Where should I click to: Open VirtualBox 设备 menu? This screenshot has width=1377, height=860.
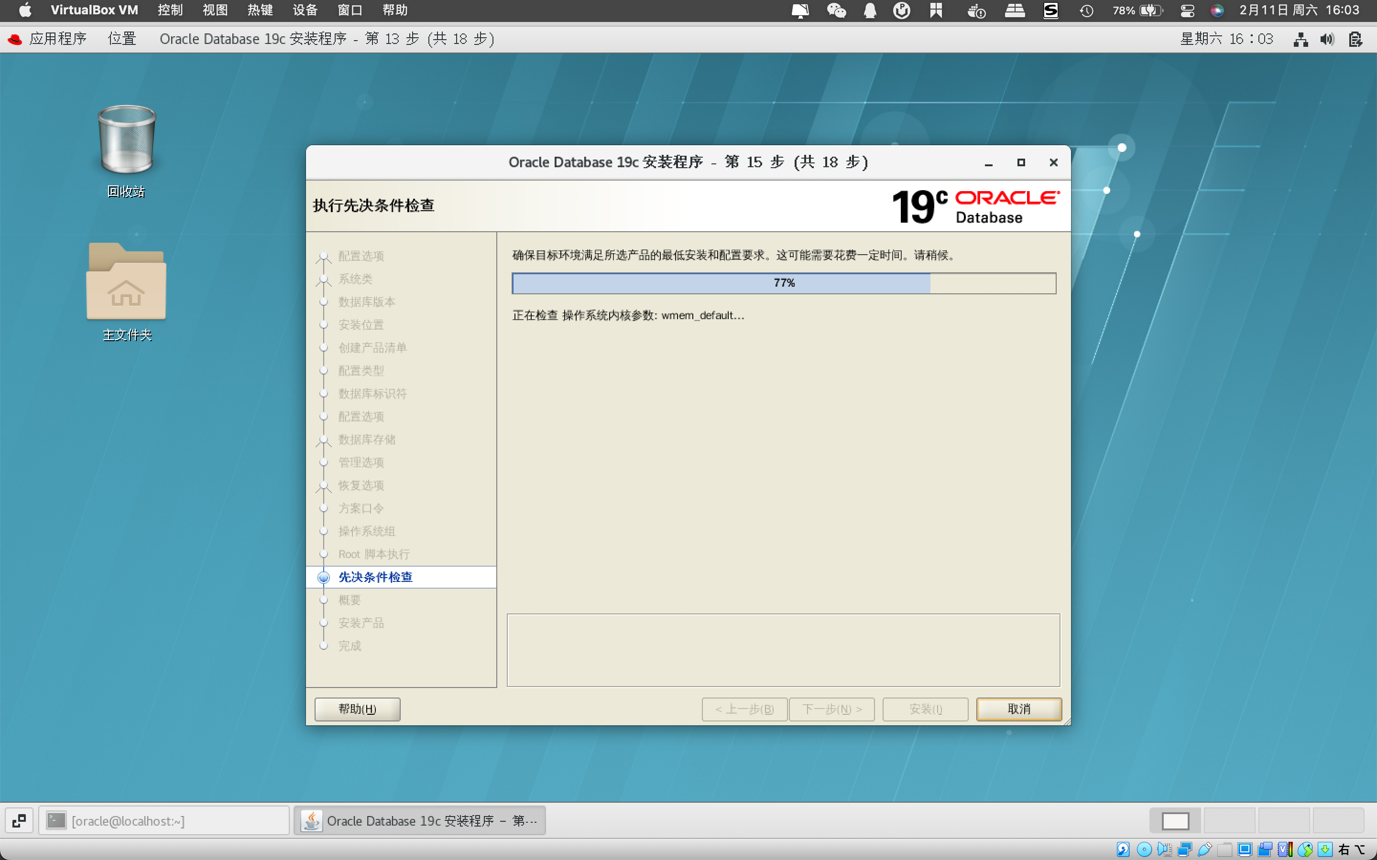point(305,10)
